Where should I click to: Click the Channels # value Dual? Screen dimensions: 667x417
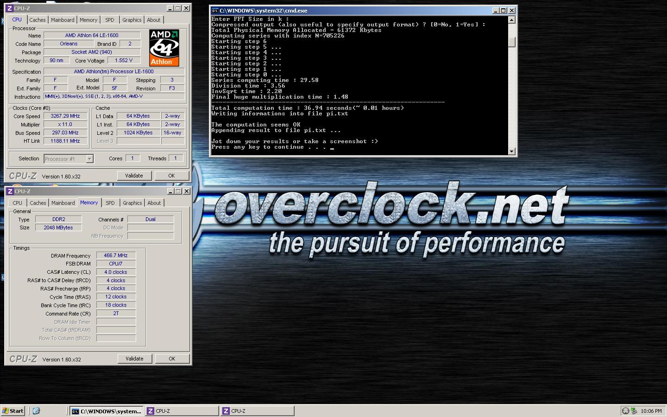coord(151,219)
